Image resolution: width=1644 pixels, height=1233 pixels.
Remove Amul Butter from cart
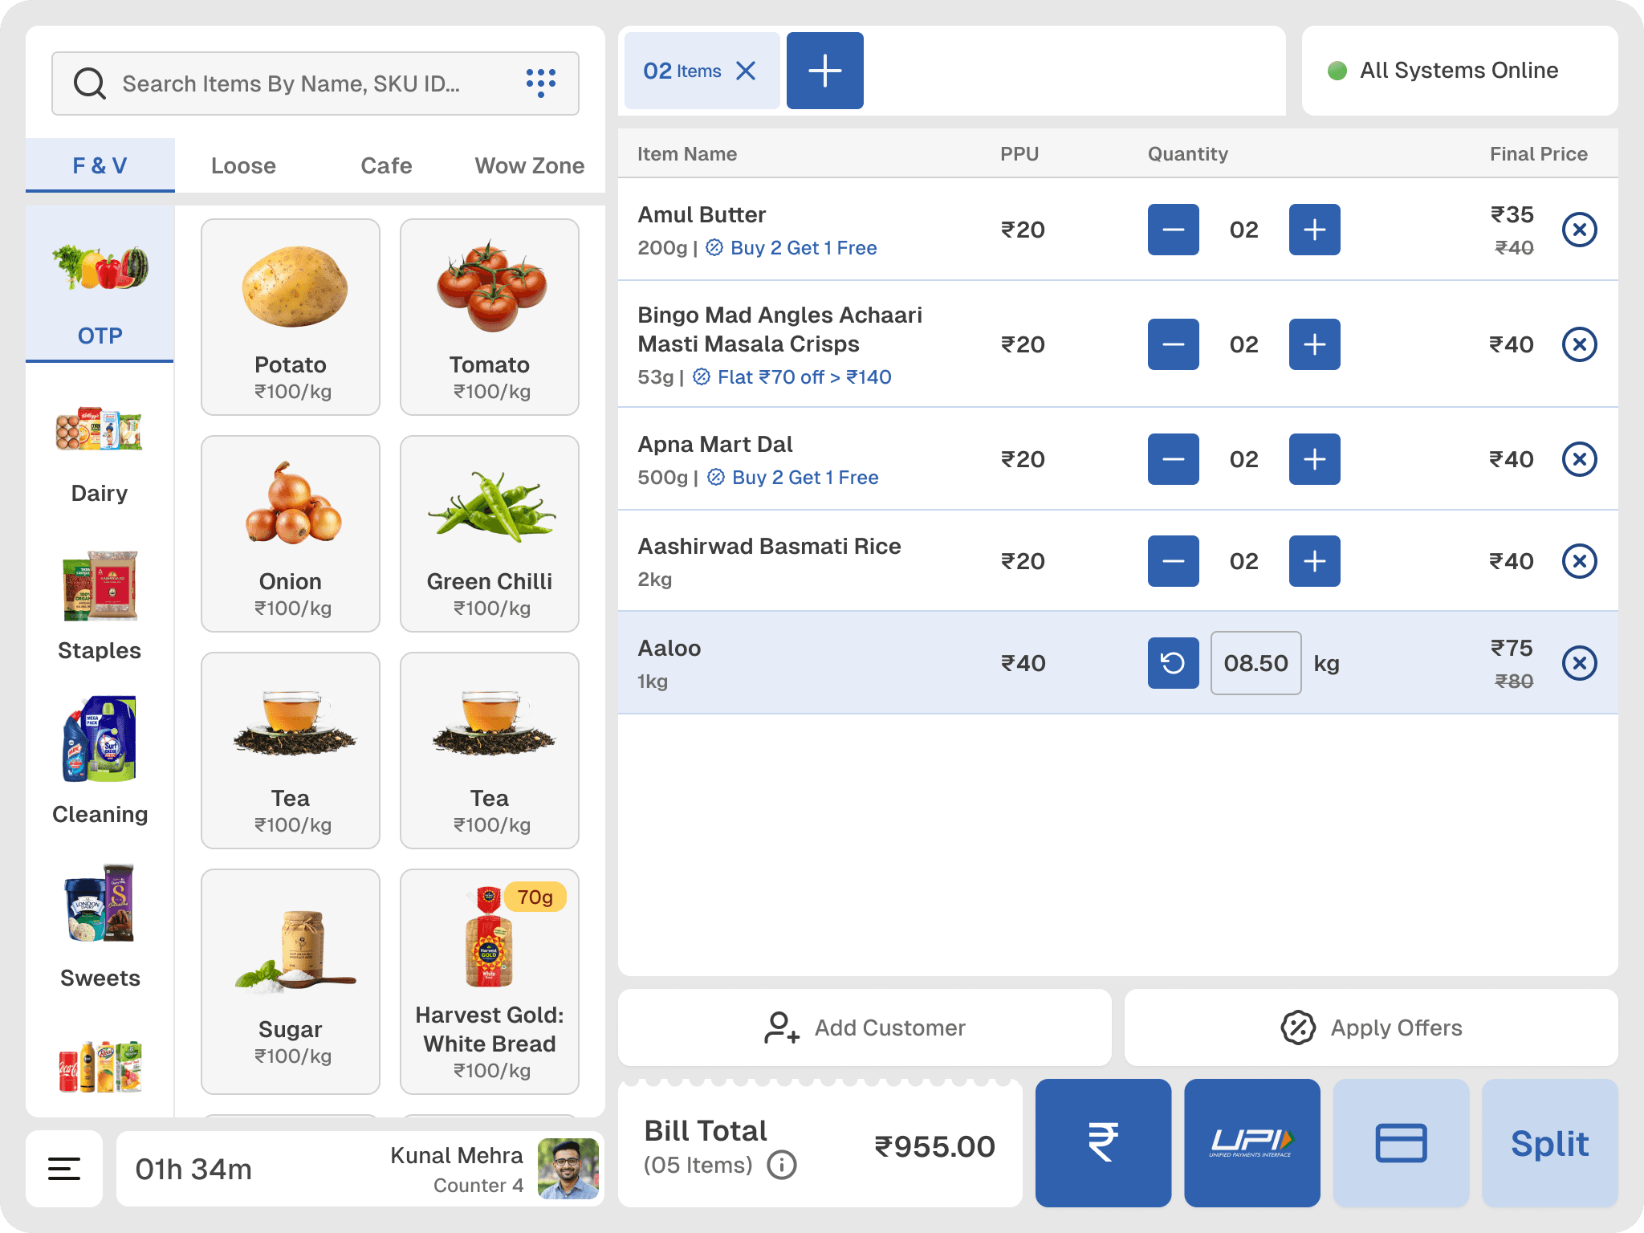[1579, 230]
